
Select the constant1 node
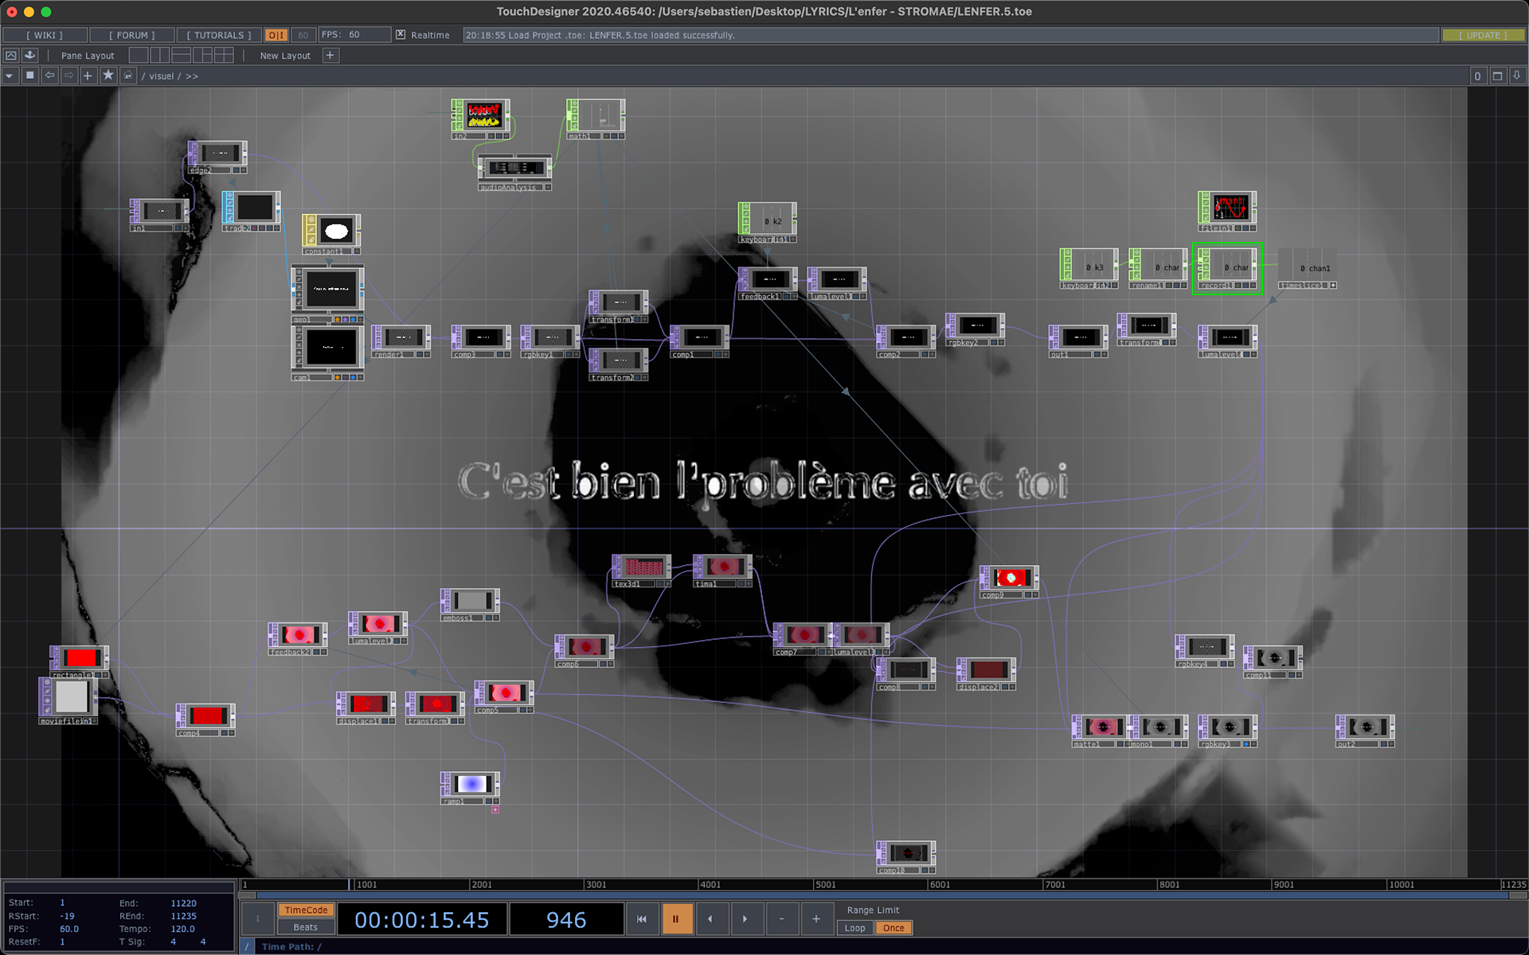(x=331, y=234)
